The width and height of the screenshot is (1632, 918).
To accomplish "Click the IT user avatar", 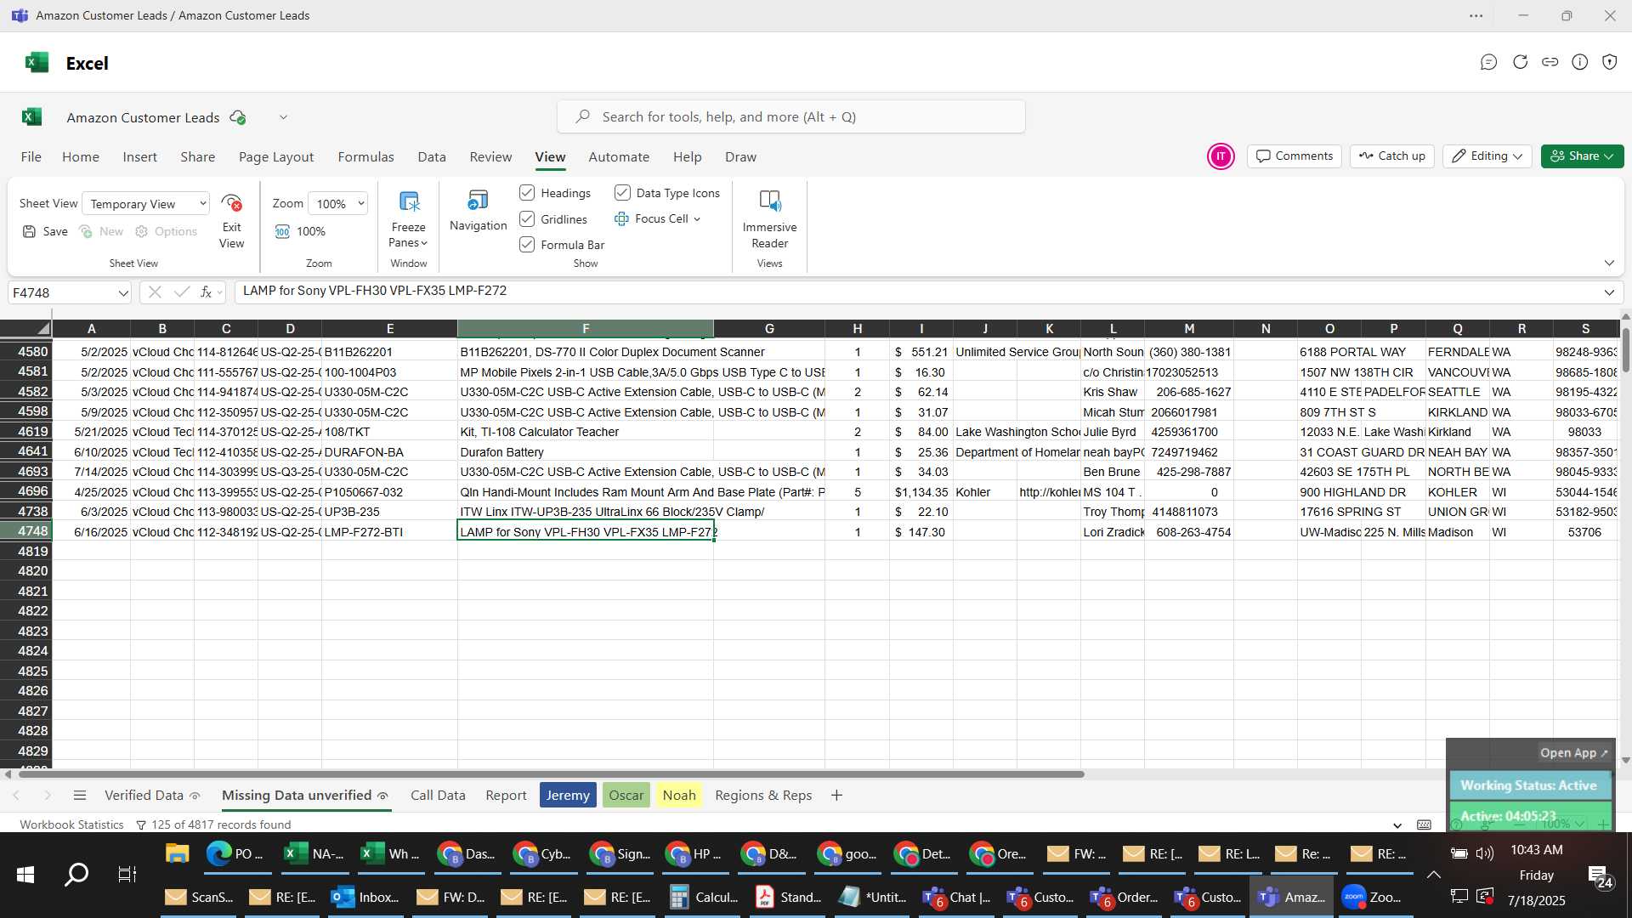I will [1221, 156].
